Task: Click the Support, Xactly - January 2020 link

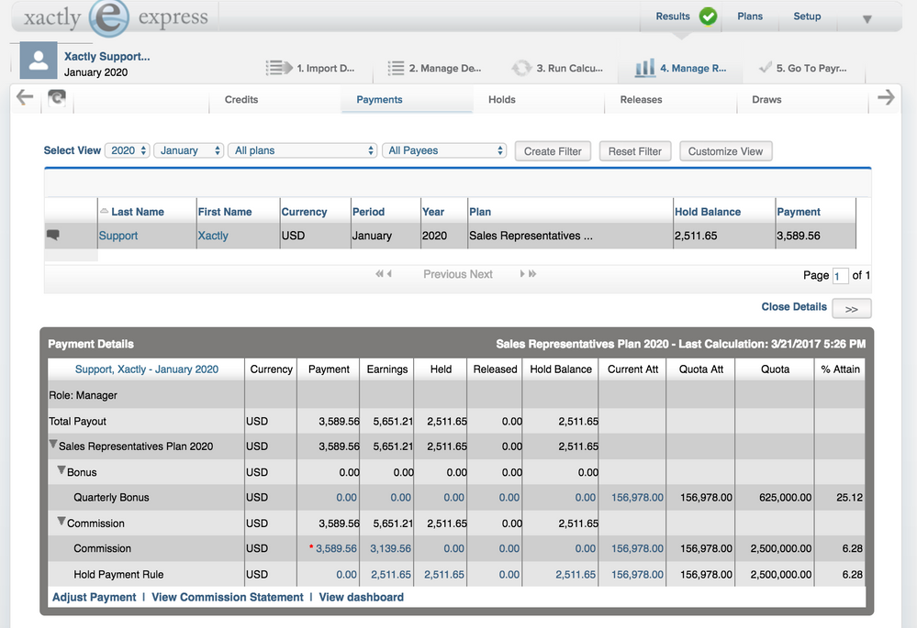Action: 147,369
